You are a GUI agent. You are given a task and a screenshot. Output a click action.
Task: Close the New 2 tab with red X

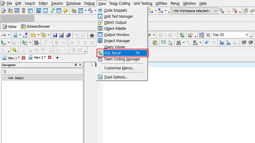coord(50,58)
